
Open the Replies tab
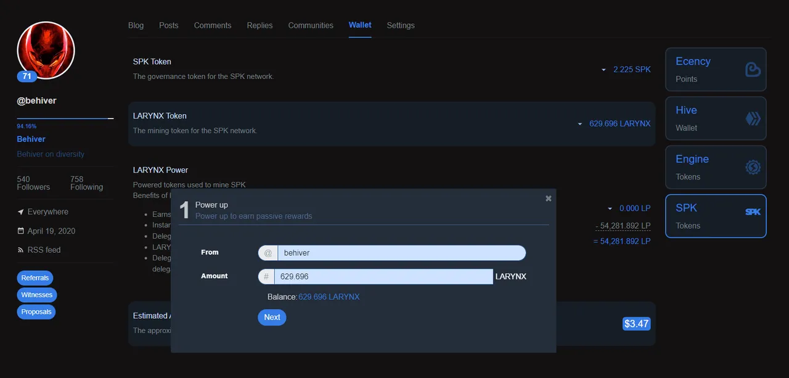pyautogui.click(x=260, y=25)
